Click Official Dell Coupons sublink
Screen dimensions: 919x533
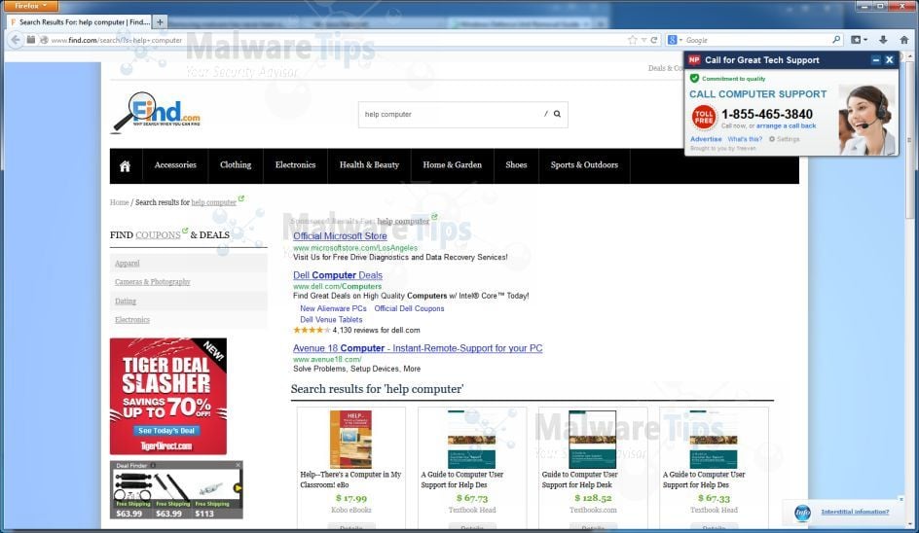[409, 308]
